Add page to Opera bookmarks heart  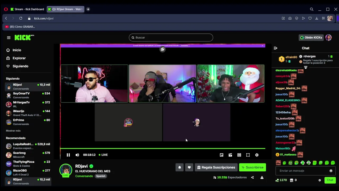(310, 18)
